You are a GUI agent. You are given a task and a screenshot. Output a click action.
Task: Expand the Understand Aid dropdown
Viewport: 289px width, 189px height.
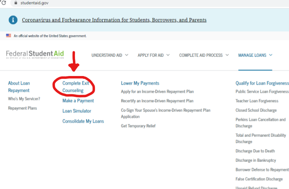coord(110,55)
